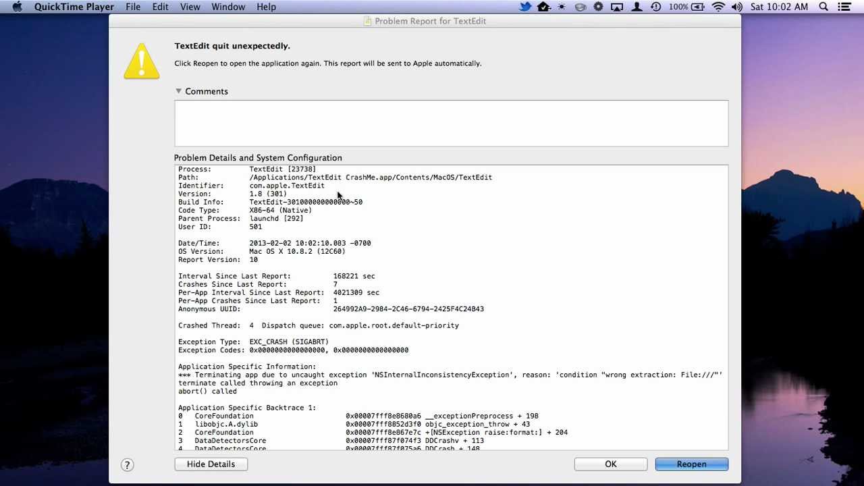Open the Apple menu
The height and width of the screenshot is (486, 864).
pyautogui.click(x=18, y=7)
